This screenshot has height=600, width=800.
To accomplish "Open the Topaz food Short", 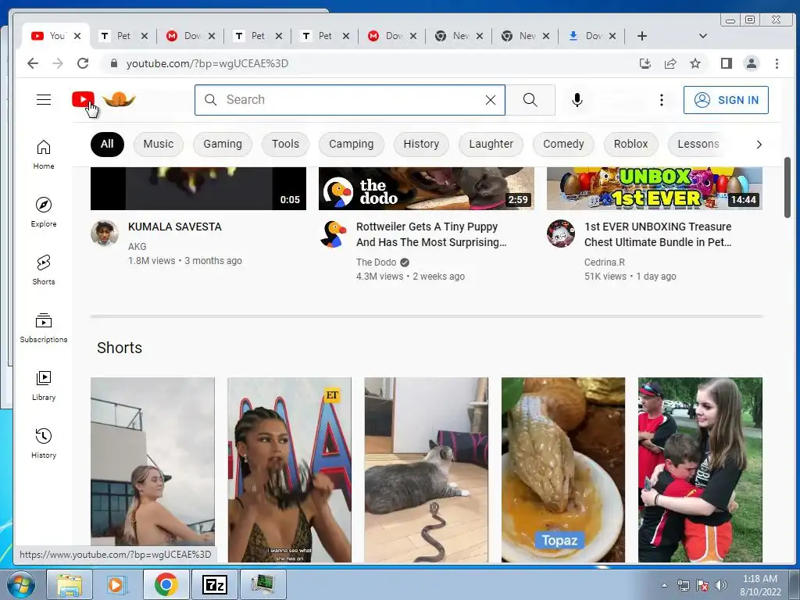I will pyautogui.click(x=563, y=470).
